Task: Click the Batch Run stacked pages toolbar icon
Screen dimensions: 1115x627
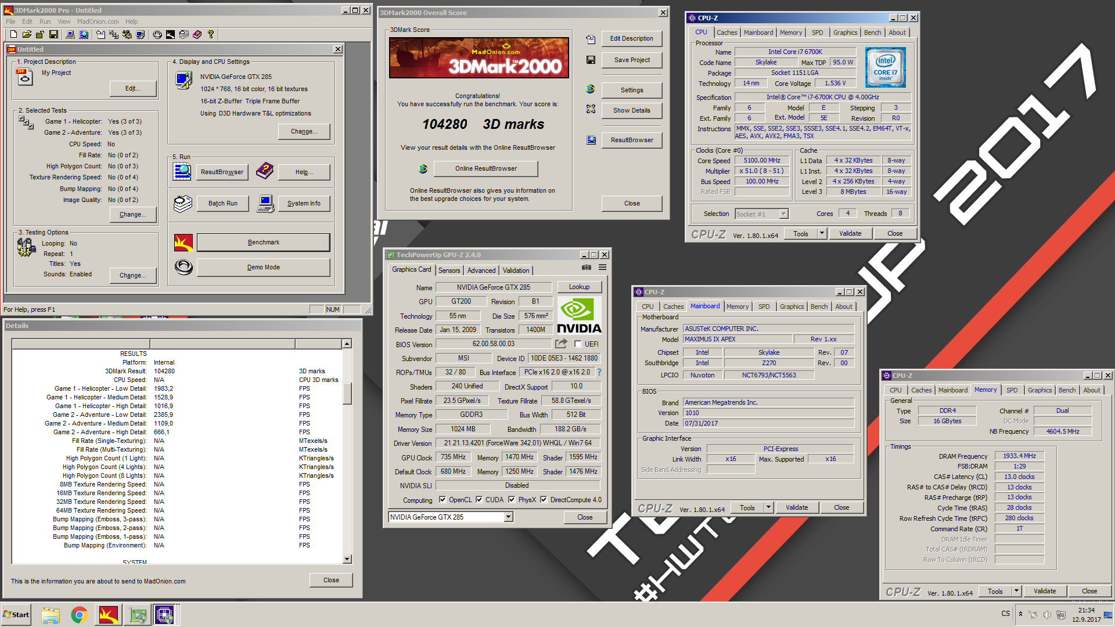Action: click(x=184, y=35)
